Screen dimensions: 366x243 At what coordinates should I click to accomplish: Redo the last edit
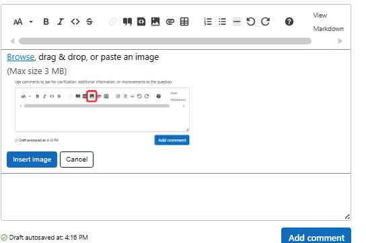[x=265, y=22]
